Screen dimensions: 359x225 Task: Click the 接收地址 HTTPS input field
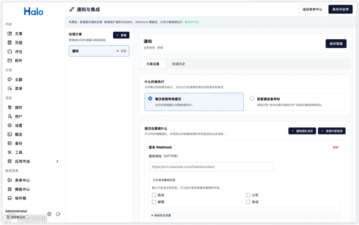click(x=211, y=167)
